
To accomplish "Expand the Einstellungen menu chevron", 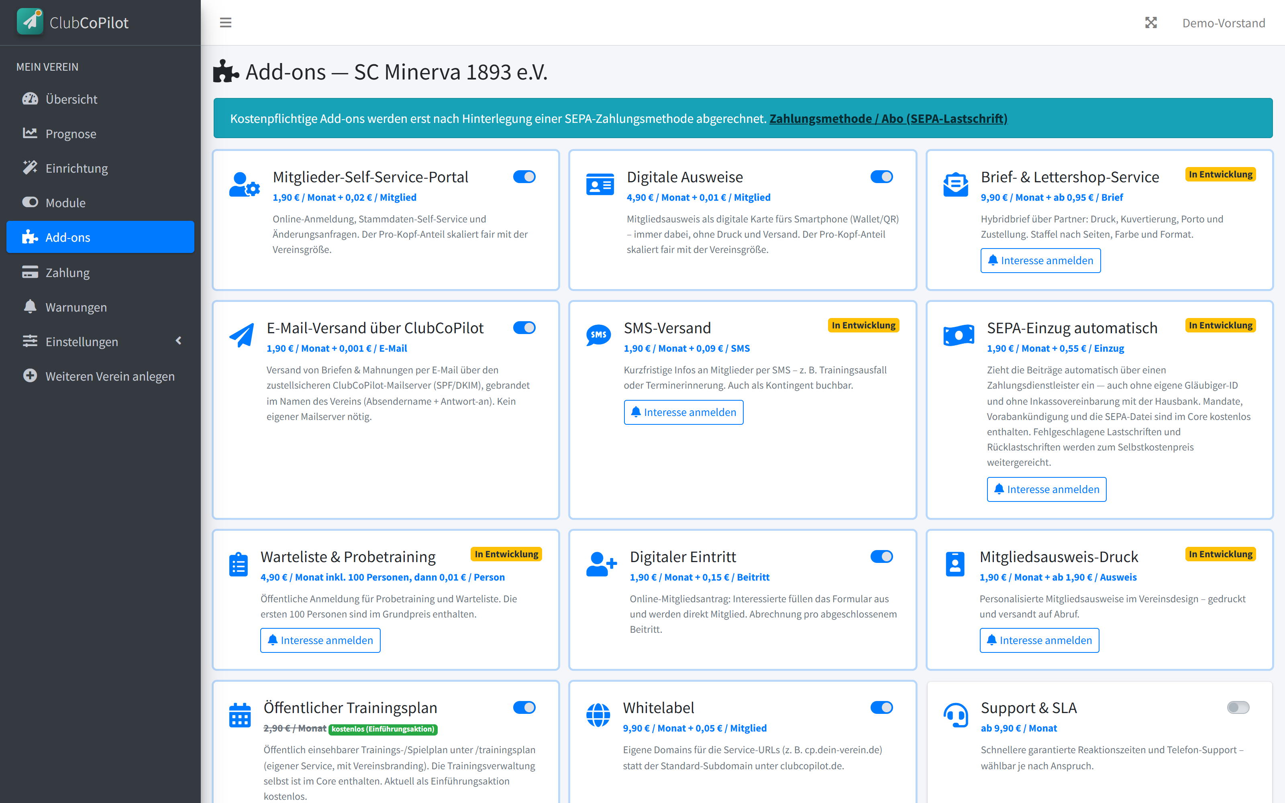I will (x=178, y=341).
